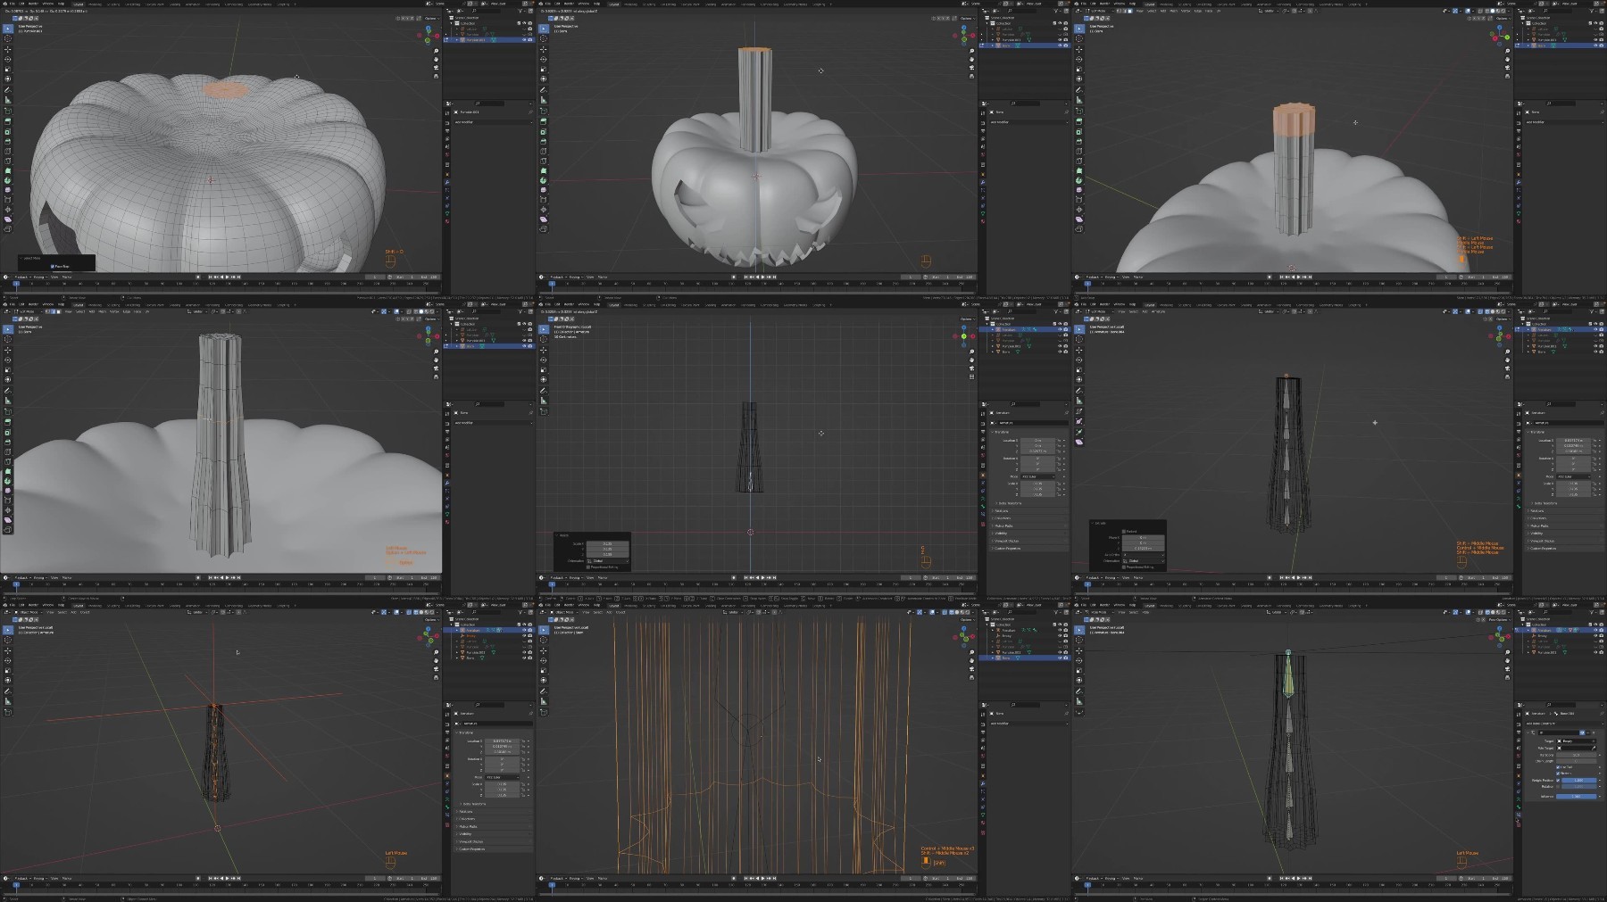
Task: Open Object properties tab in center view
Action: tap(983, 476)
